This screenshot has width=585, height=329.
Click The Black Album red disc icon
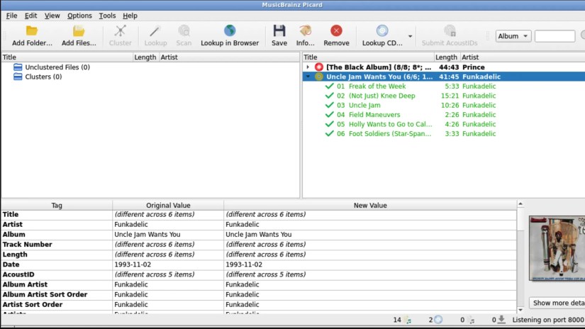pyautogui.click(x=318, y=67)
